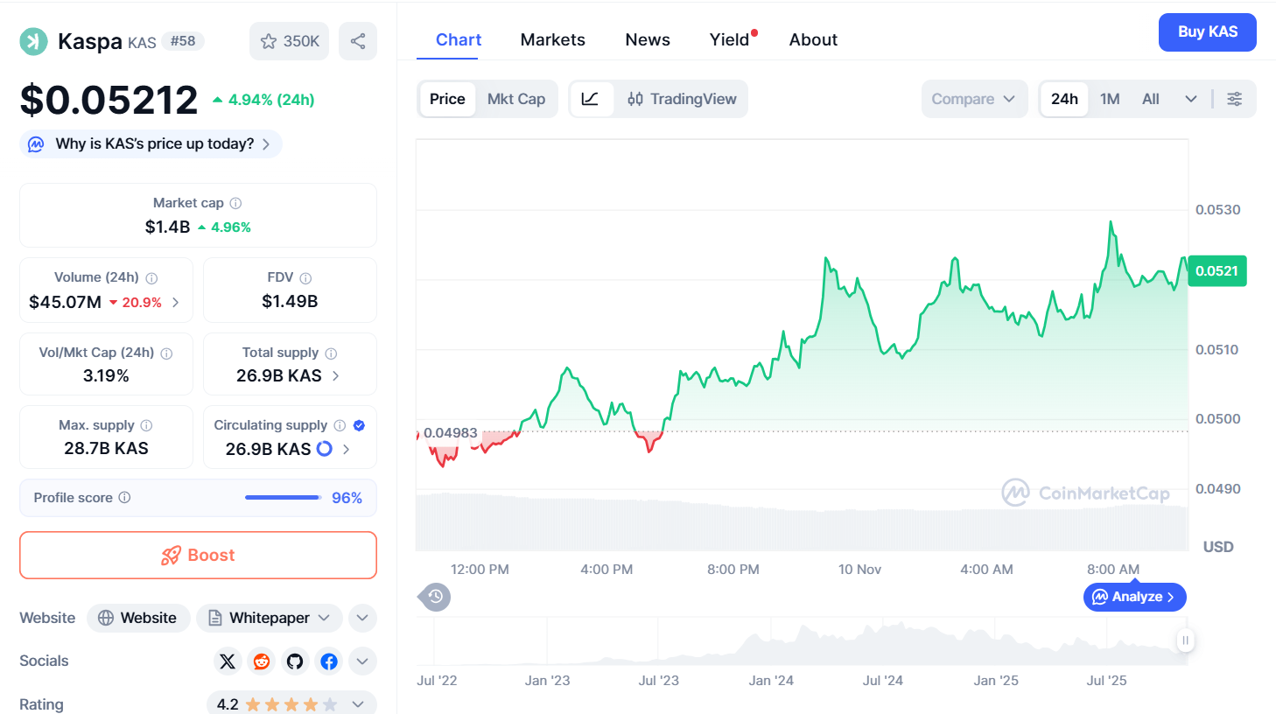Set chart timeframe to 1M
The width and height of the screenshot is (1276, 714).
pos(1110,99)
